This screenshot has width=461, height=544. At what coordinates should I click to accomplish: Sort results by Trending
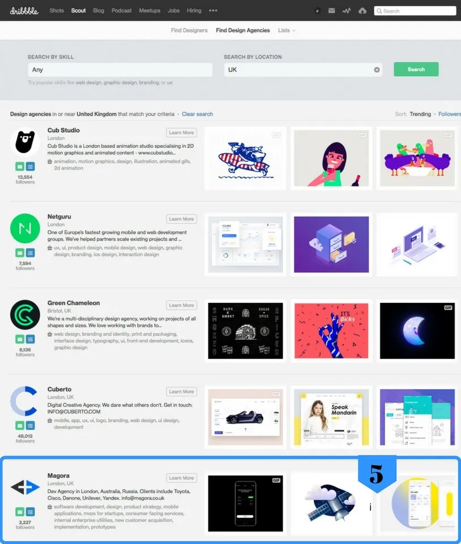coord(420,114)
